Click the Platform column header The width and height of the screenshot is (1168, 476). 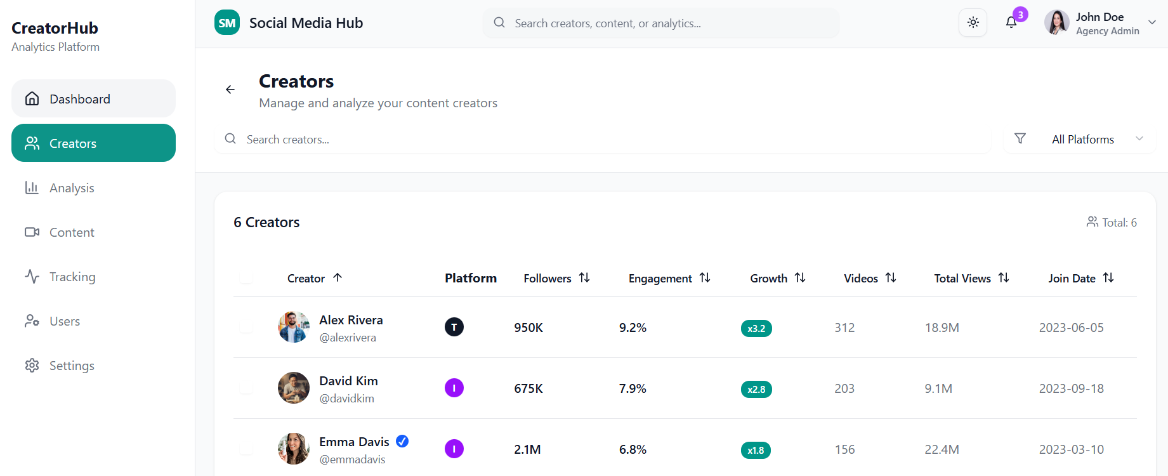point(471,278)
